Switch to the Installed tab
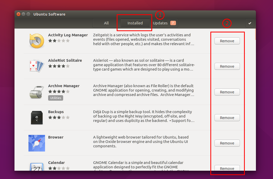This screenshot has height=179, width=273. [135, 23]
